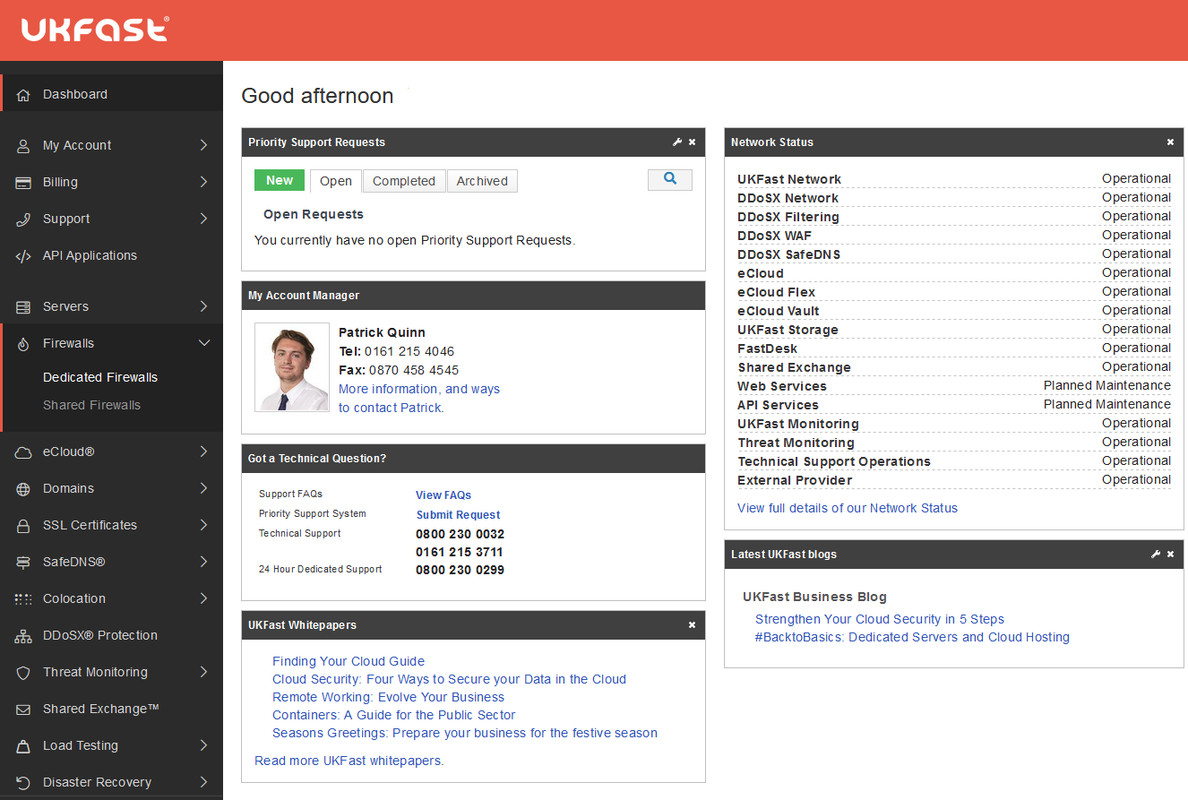Click Patrick Quinn's profile photo
Screen dimensions: 1188x800
pyautogui.click(x=292, y=367)
